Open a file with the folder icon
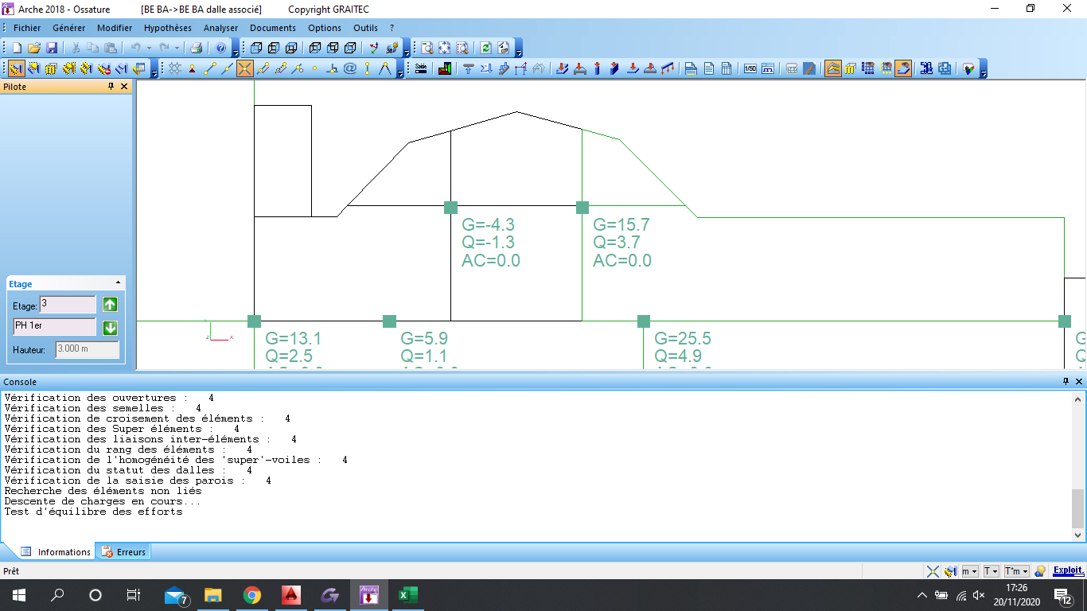Image resolution: width=1087 pixels, height=611 pixels. click(x=34, y=48)
